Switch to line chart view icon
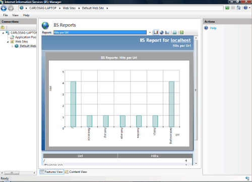This screenshot has height=182, width=252. pyautogui.click(x=167, y=32)
